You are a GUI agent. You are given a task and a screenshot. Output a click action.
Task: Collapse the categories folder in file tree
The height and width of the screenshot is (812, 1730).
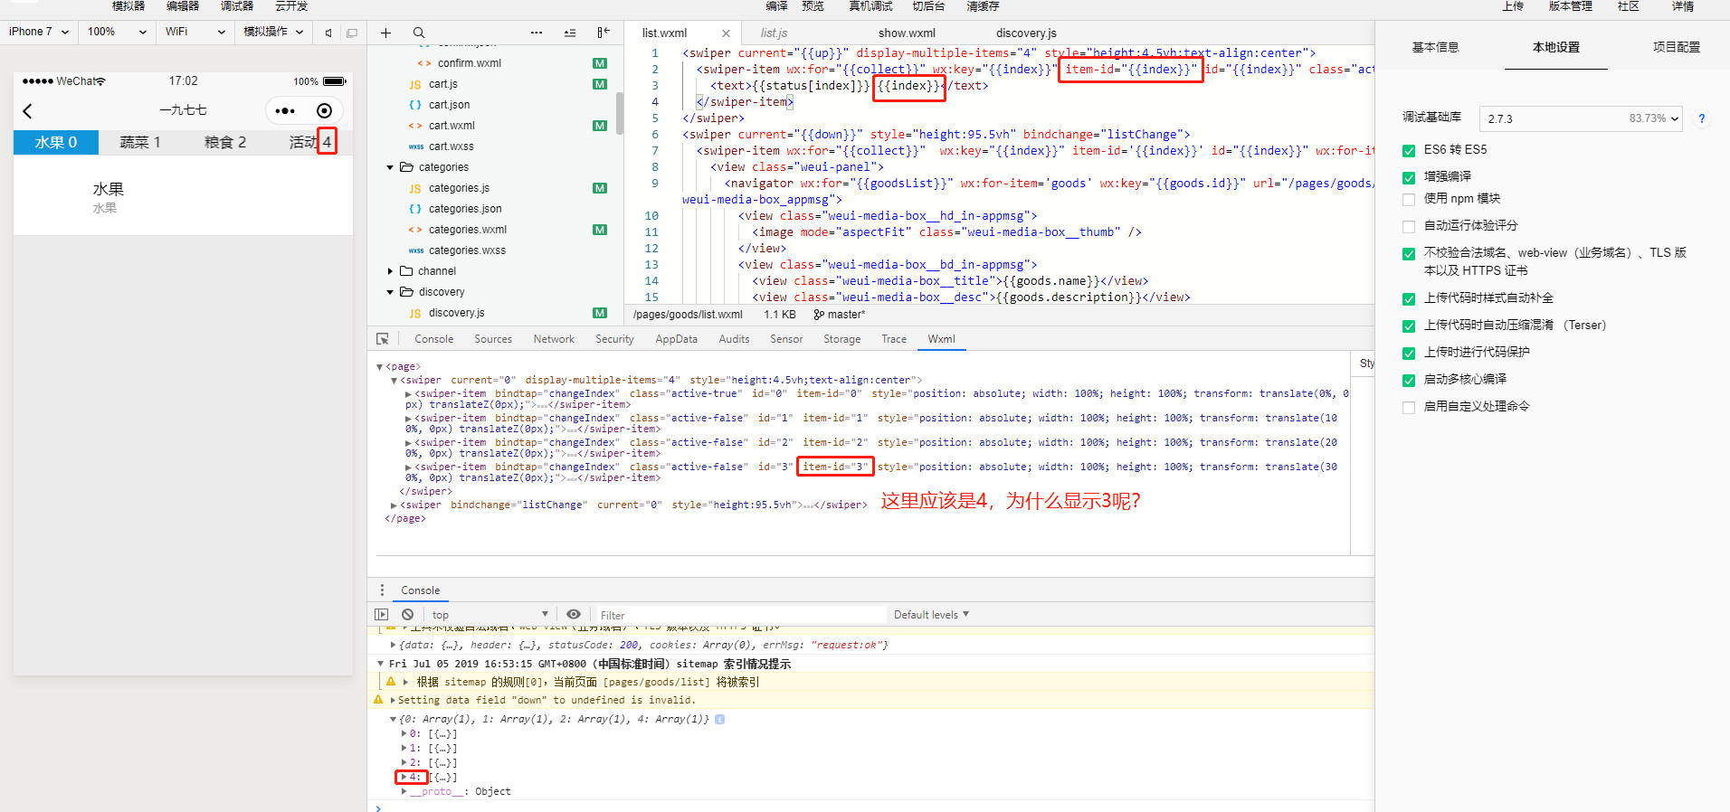tap(391, 167)
